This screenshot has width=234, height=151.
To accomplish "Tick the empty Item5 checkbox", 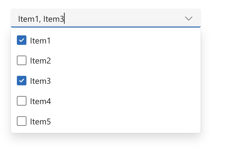I will (22, 121).
